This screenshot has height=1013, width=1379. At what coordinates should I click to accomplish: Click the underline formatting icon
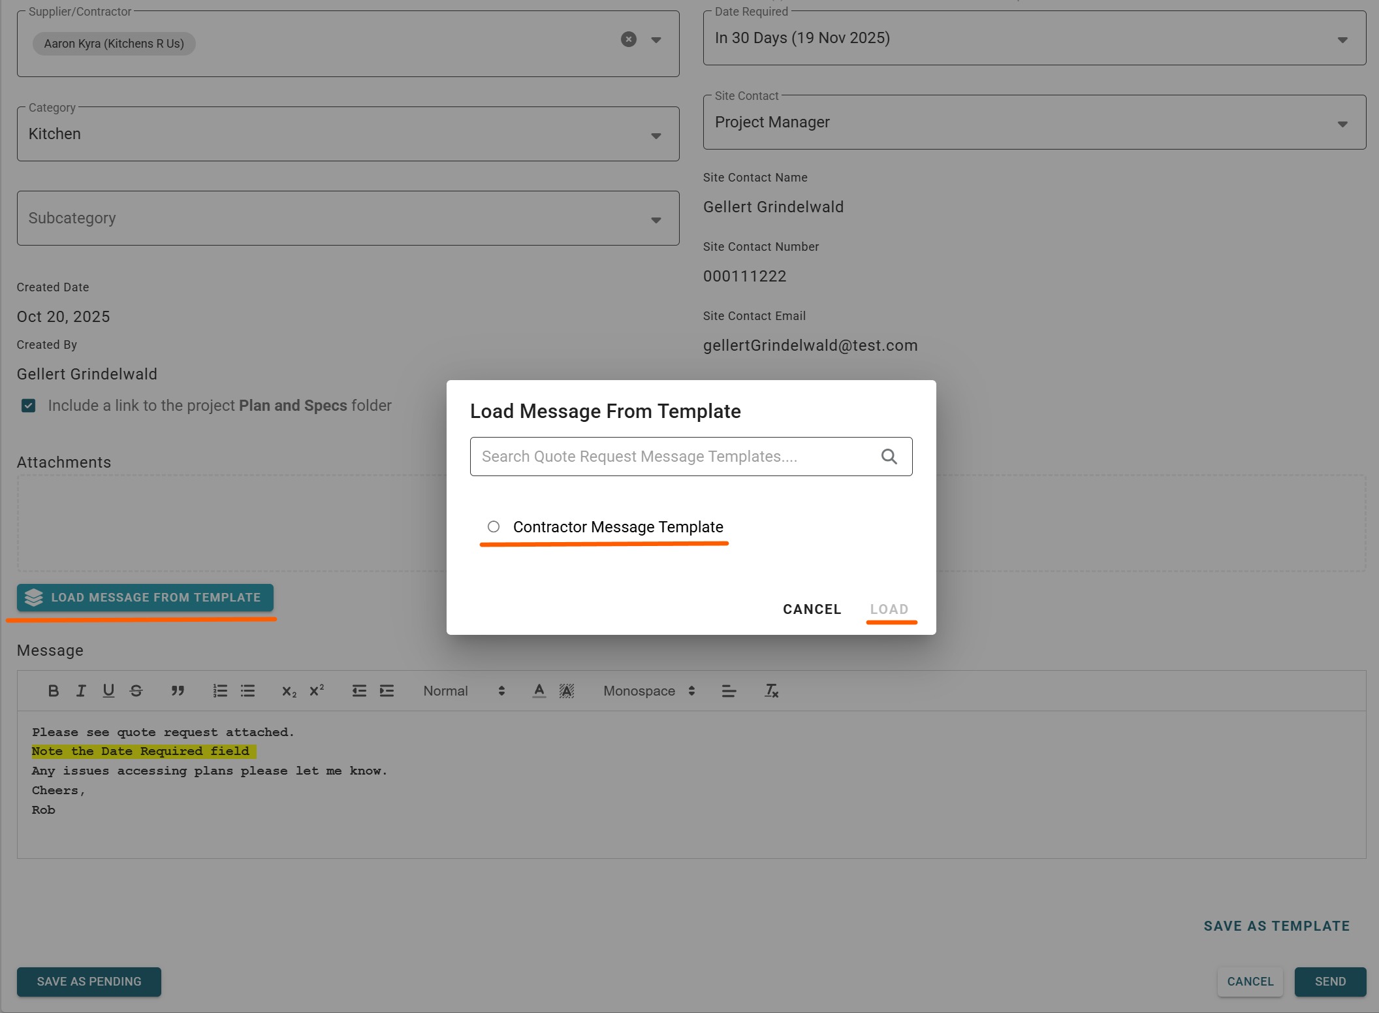pos(108,690)
